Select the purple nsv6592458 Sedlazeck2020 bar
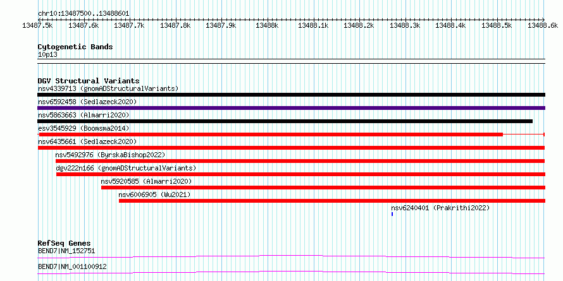563x281 pixels. (x=291, y=108)
